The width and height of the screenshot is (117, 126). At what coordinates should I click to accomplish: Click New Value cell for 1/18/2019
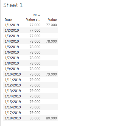(35, 118)
